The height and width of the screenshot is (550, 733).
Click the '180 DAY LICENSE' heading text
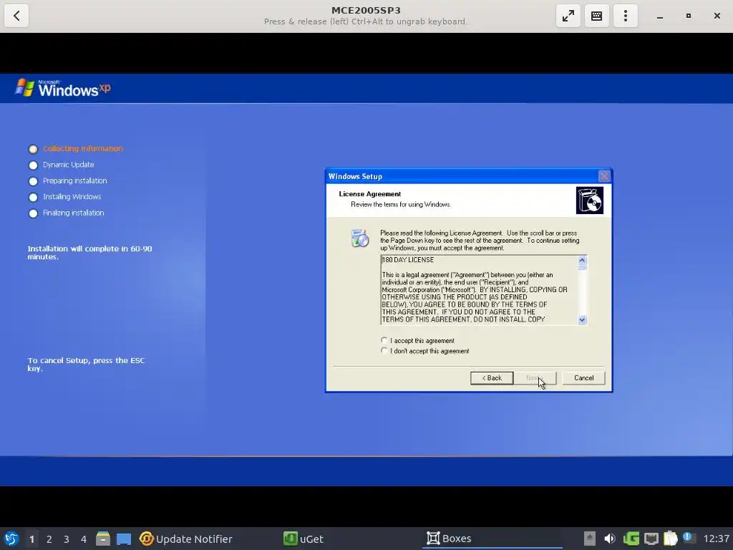[x=408, y=259]
